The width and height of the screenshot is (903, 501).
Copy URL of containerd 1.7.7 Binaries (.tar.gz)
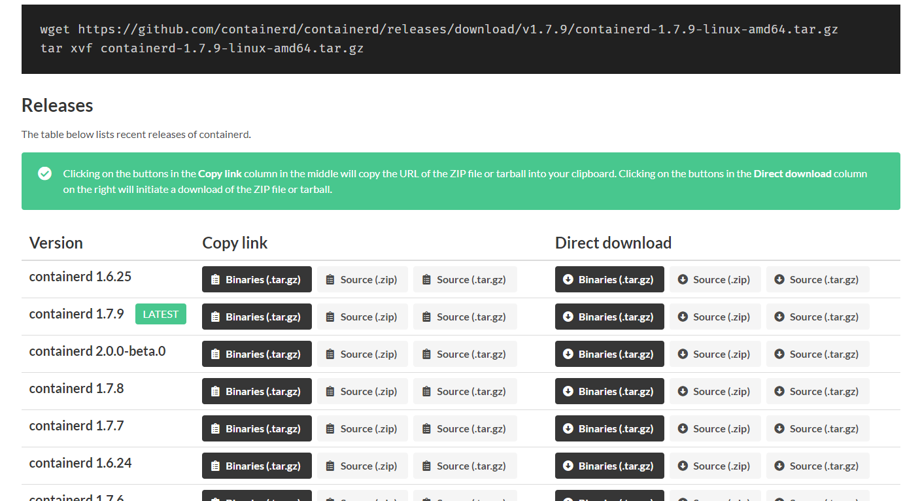pos(257,428)
